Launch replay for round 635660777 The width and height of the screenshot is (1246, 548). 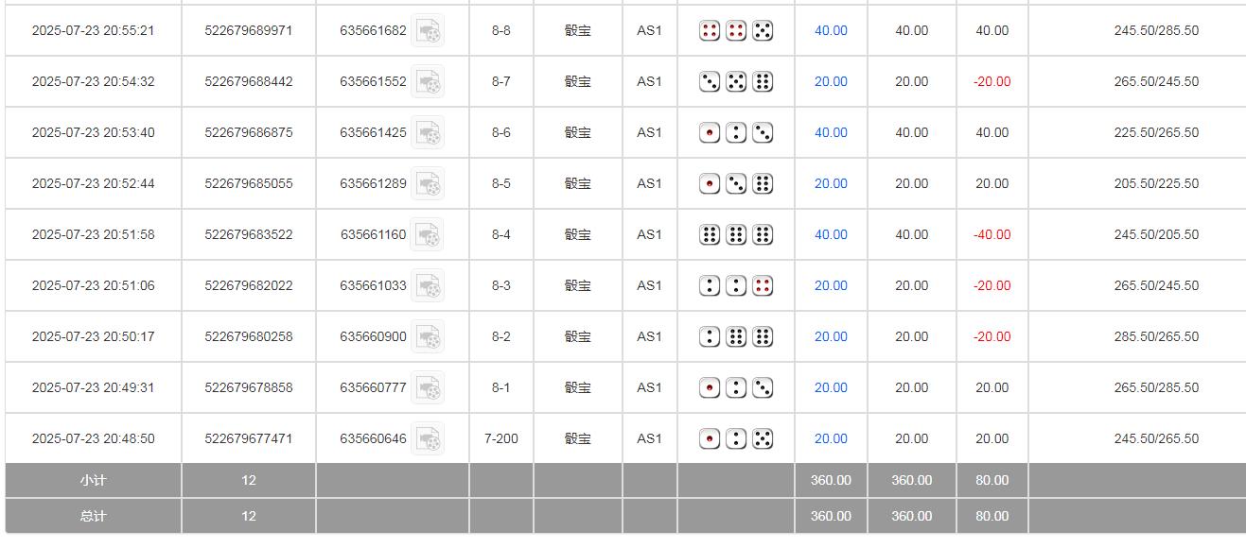[428, 388]
